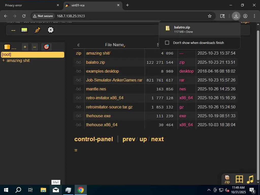260x195 pixels.
Task: Open Chrome profile icon
Action: pos(245,16)
